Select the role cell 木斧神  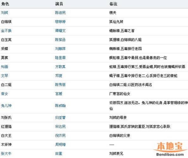tap(6, 144)
